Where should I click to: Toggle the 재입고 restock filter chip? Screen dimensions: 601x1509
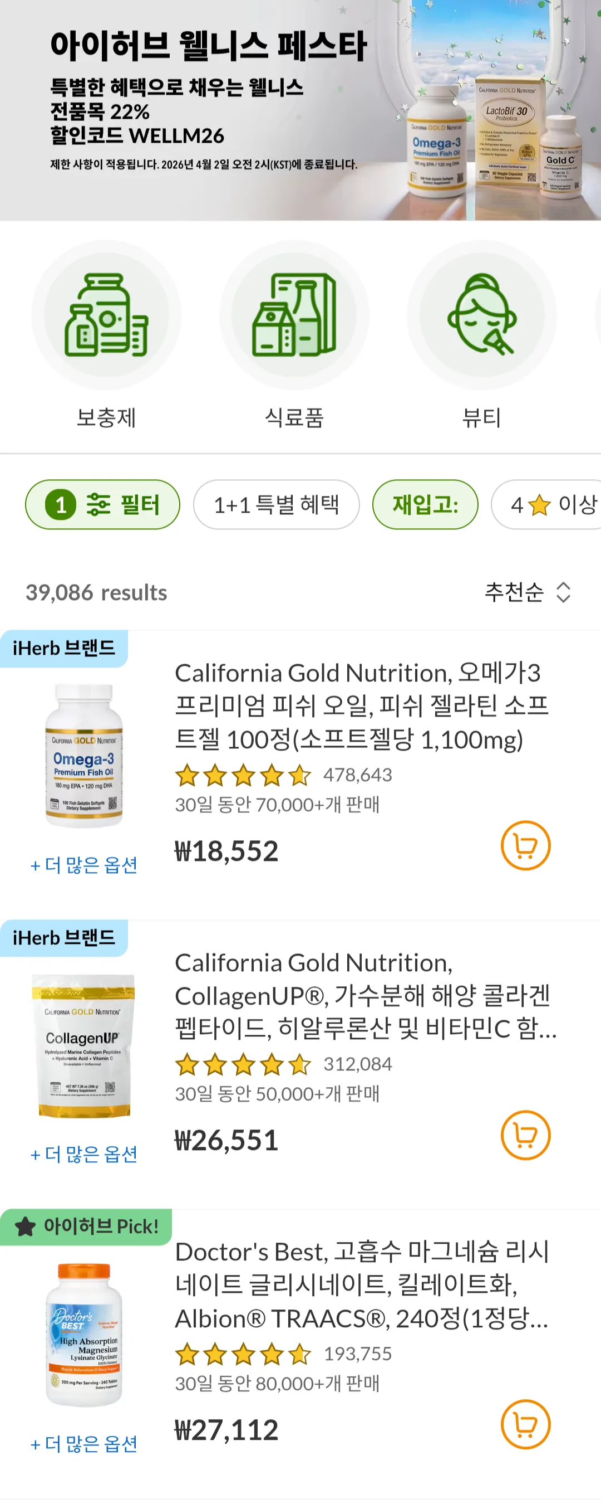[x=425, y=504]
